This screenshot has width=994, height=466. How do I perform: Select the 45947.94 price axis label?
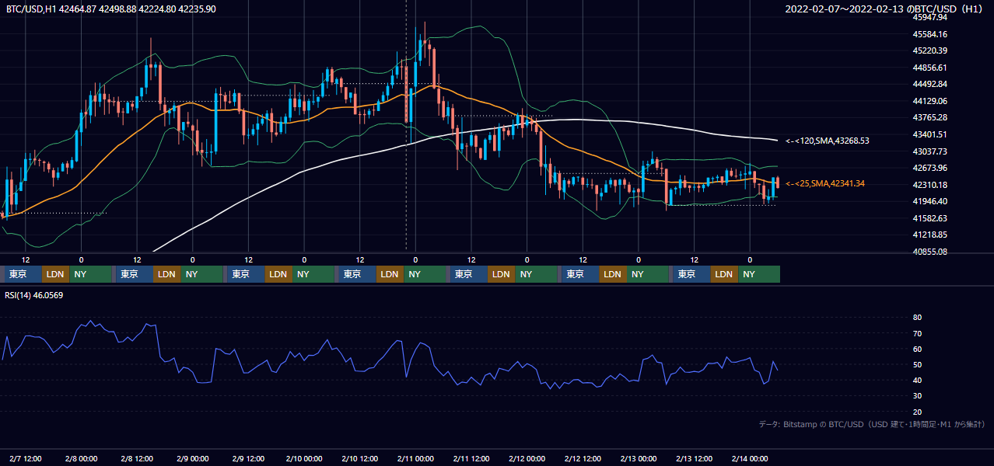(930, 17)
